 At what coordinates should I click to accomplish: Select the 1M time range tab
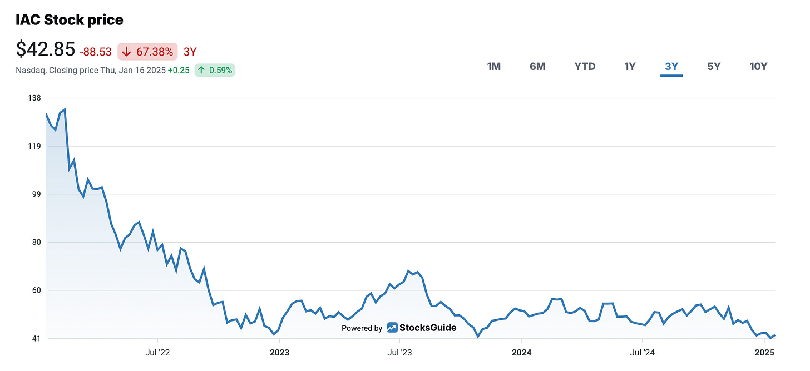point(493,67)
